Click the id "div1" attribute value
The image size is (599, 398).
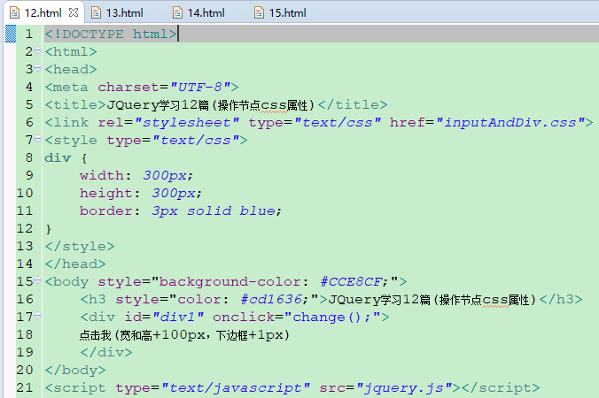click(x=177, y=318)
